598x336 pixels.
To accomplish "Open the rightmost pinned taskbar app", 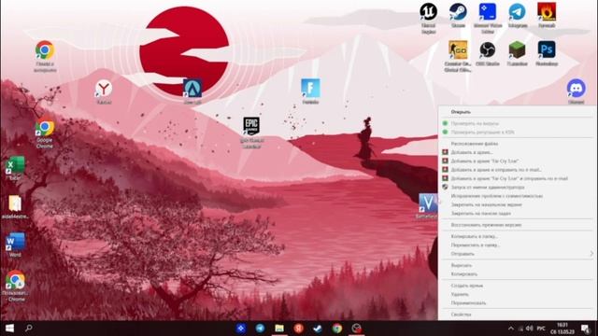I will tap(356, 328).
